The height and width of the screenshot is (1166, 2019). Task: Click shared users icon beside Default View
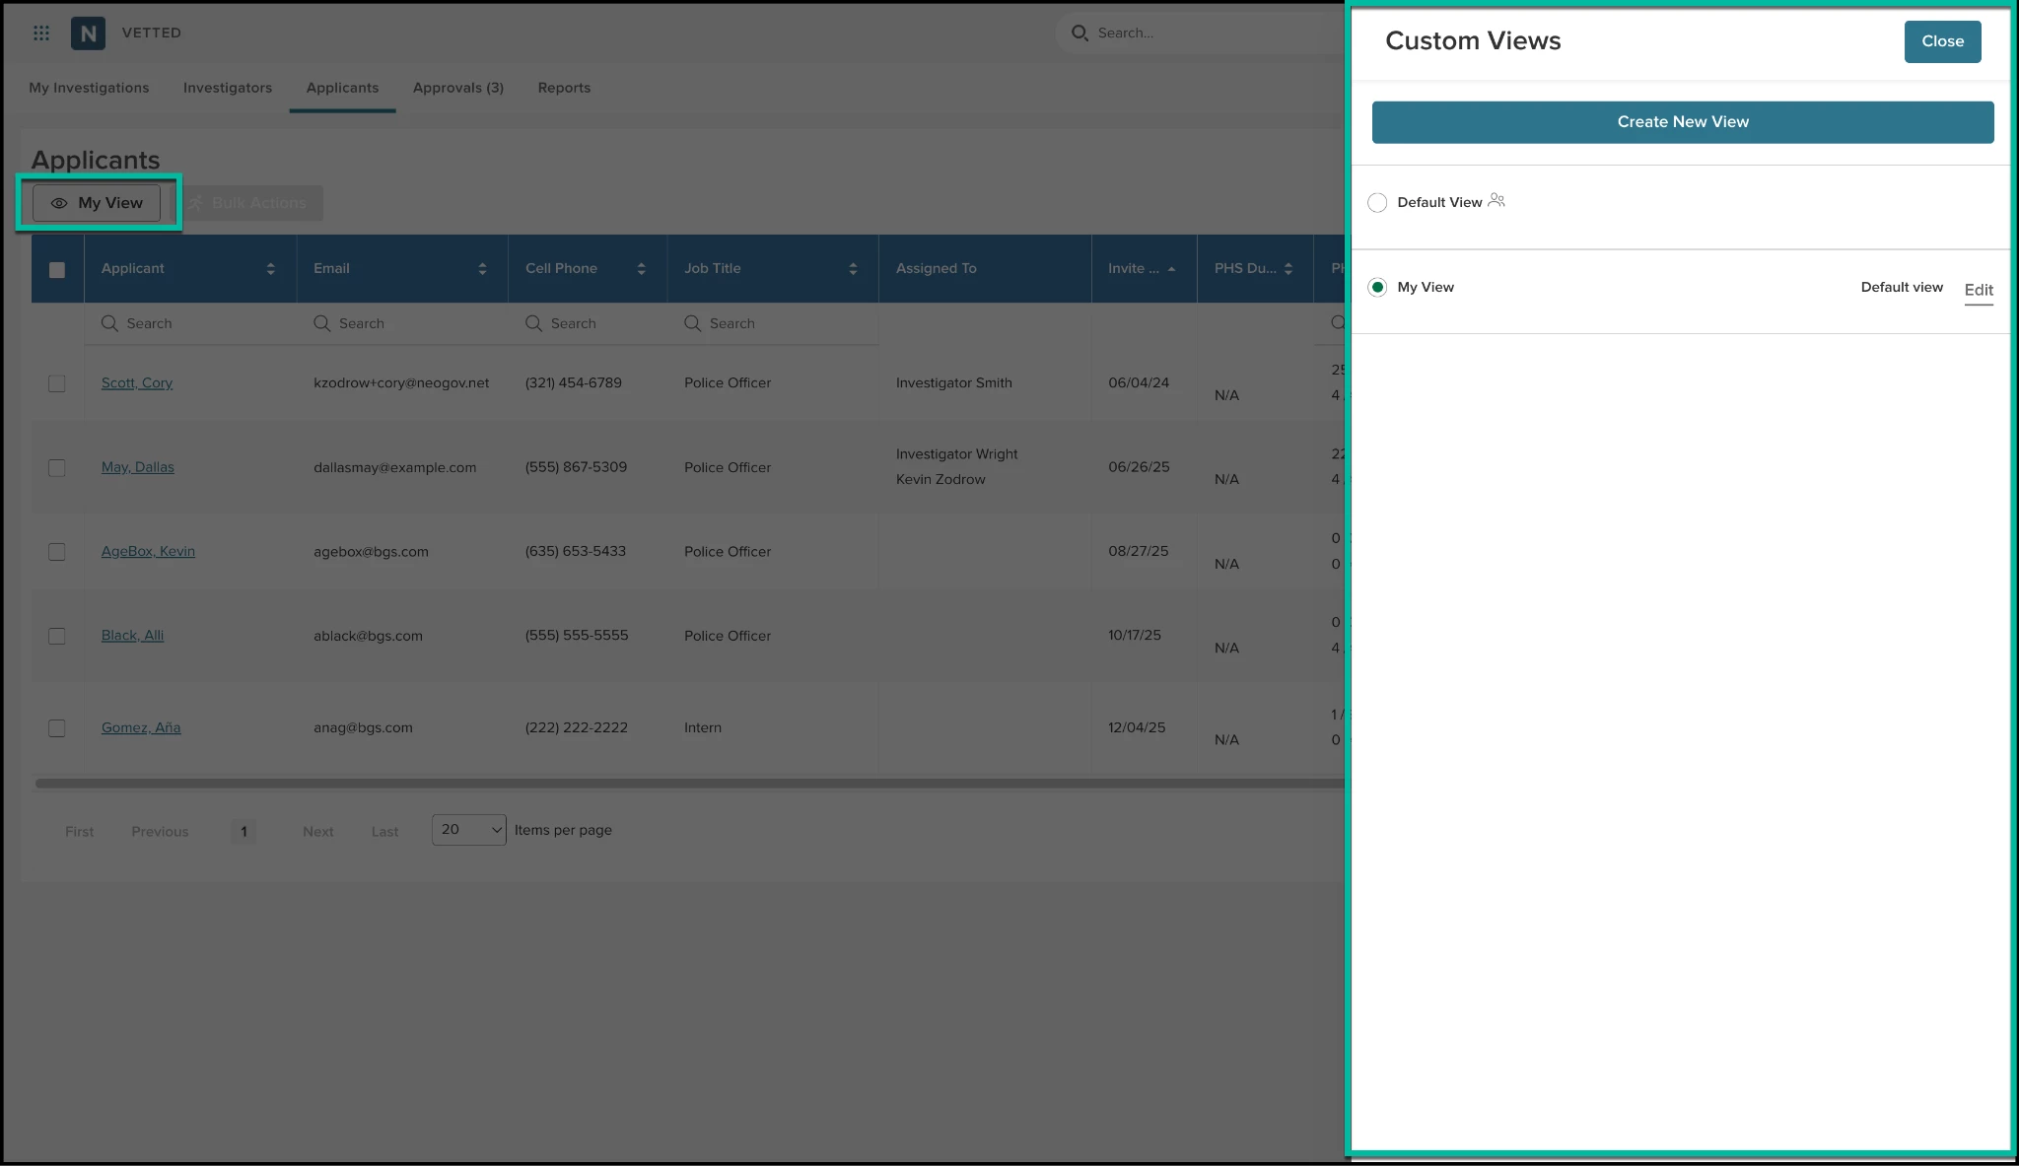1497,200
